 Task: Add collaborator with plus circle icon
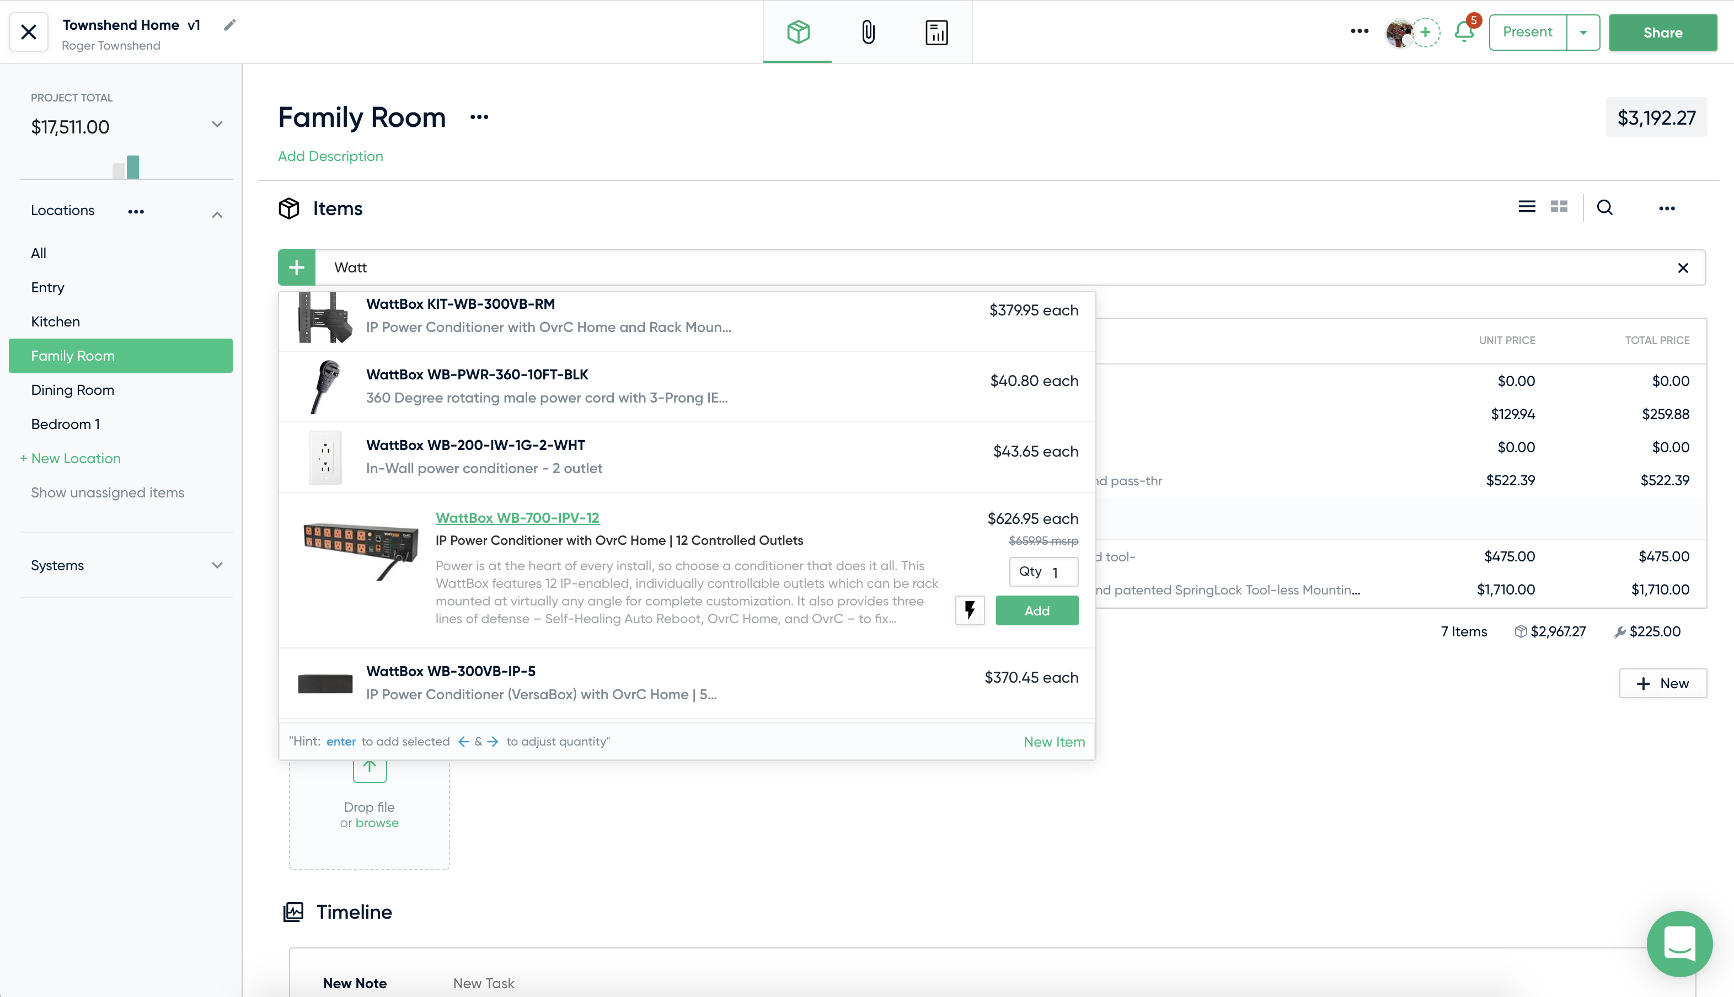pos(1426,32)
